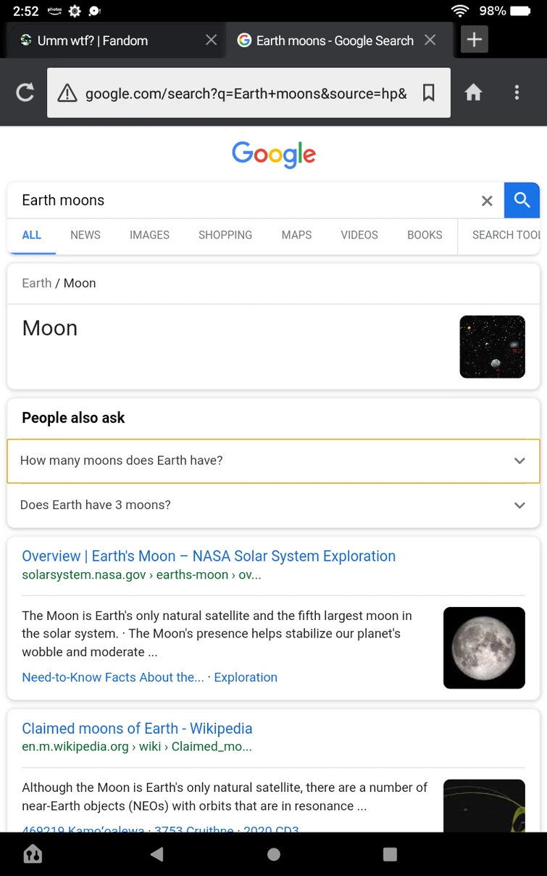Screen dimensions: 547x876
Task: Open a new tab with plus button
Action: pyautogui.click(x=475, y=40)
